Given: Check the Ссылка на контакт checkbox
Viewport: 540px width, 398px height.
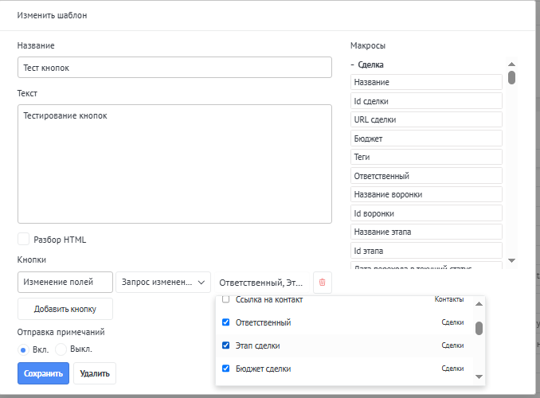Looking at the screenshot, I should click(226, 299).
